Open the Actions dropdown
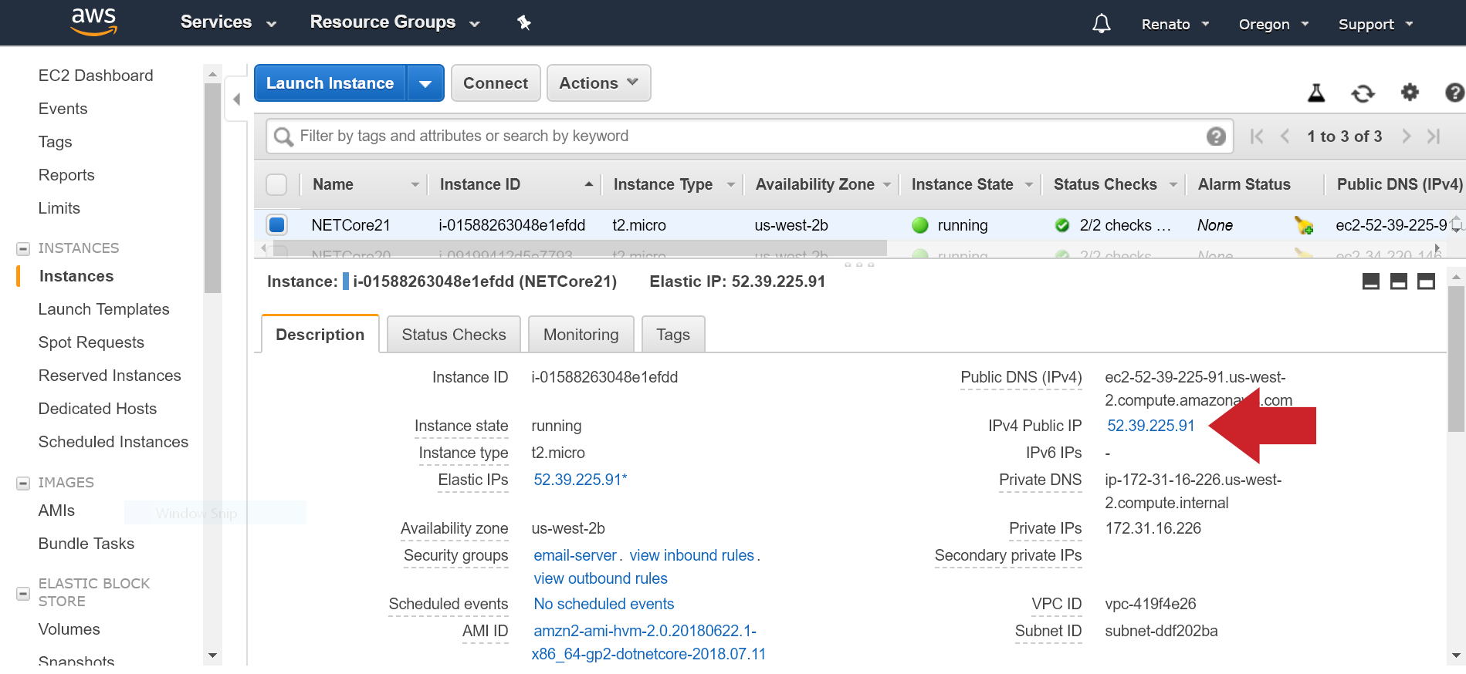Viewport: 1466px width, 674px height. coord(599,83)
